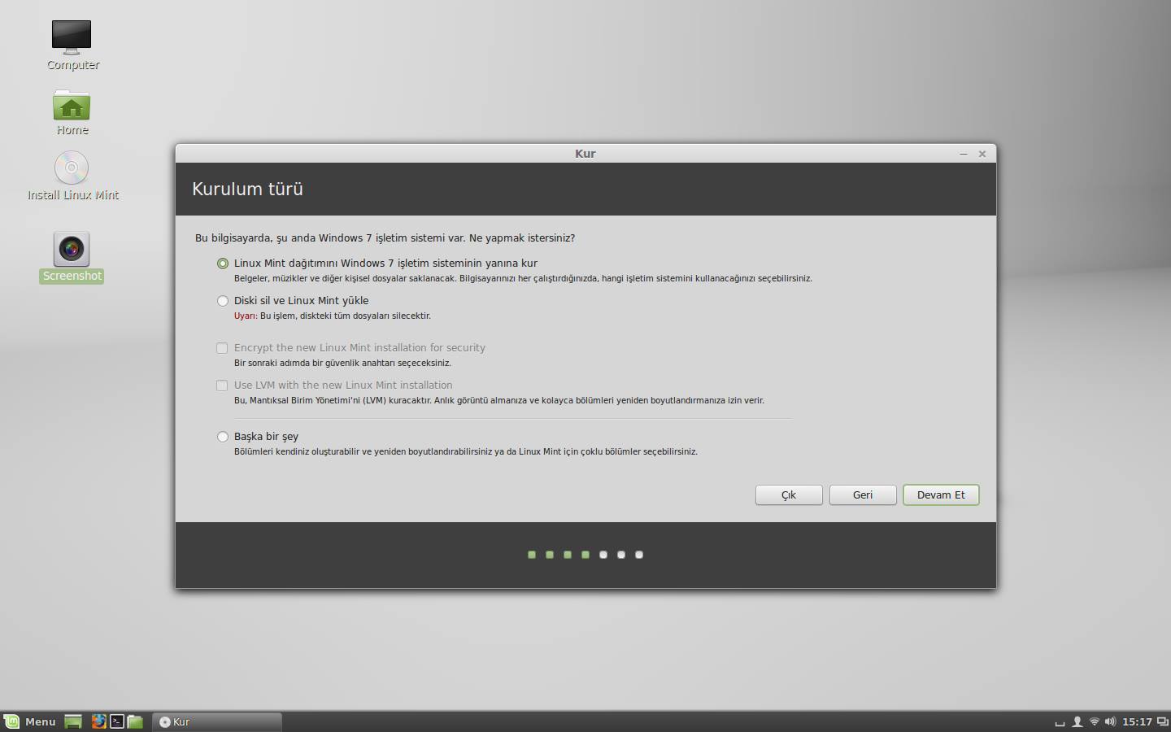Viewport: 1171px width, 732px height.
Task: Click the 'Bölümleri kendiniz oluşturabilir' description text
Action: pyautogui.click(x=466, y=451)
